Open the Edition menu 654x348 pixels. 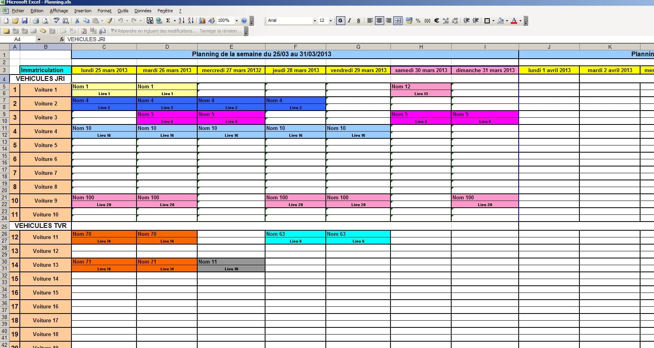[x=37, y=11]
